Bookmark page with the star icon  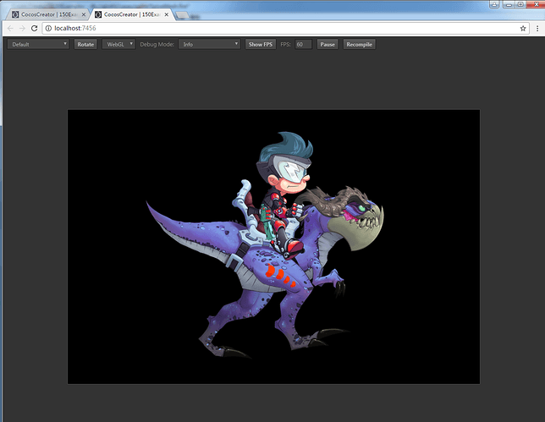click(x=523, y=29)
